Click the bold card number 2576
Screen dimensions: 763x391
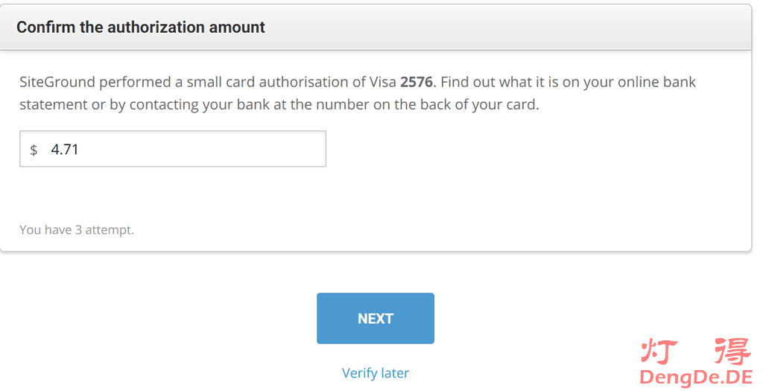[417, 82]
